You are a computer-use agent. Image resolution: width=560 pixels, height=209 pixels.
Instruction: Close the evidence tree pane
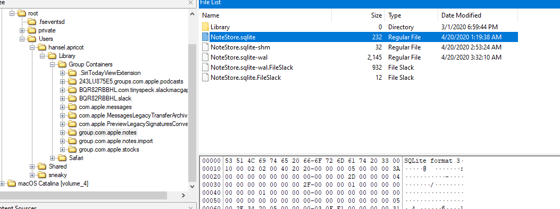pos(191,2)
